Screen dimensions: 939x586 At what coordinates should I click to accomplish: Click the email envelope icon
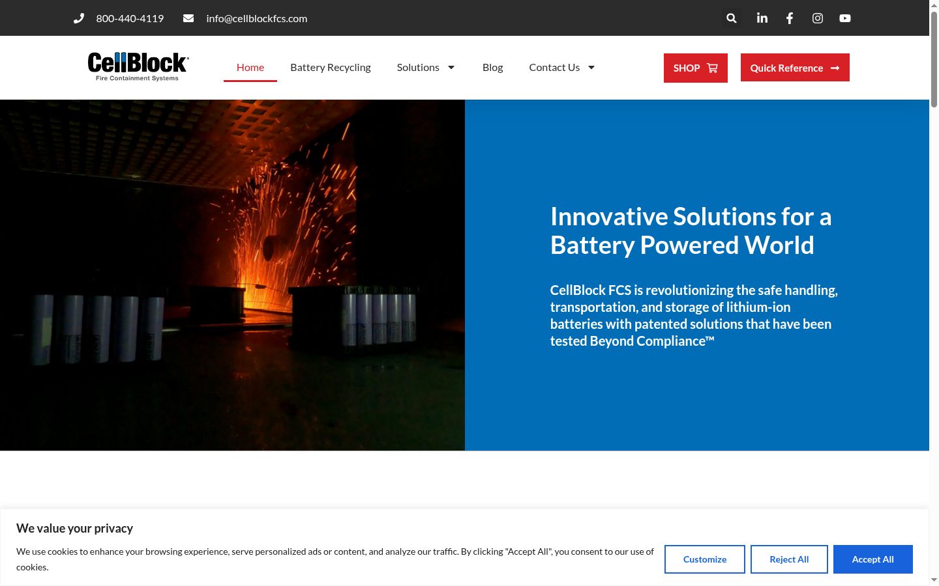click(188, 18)
